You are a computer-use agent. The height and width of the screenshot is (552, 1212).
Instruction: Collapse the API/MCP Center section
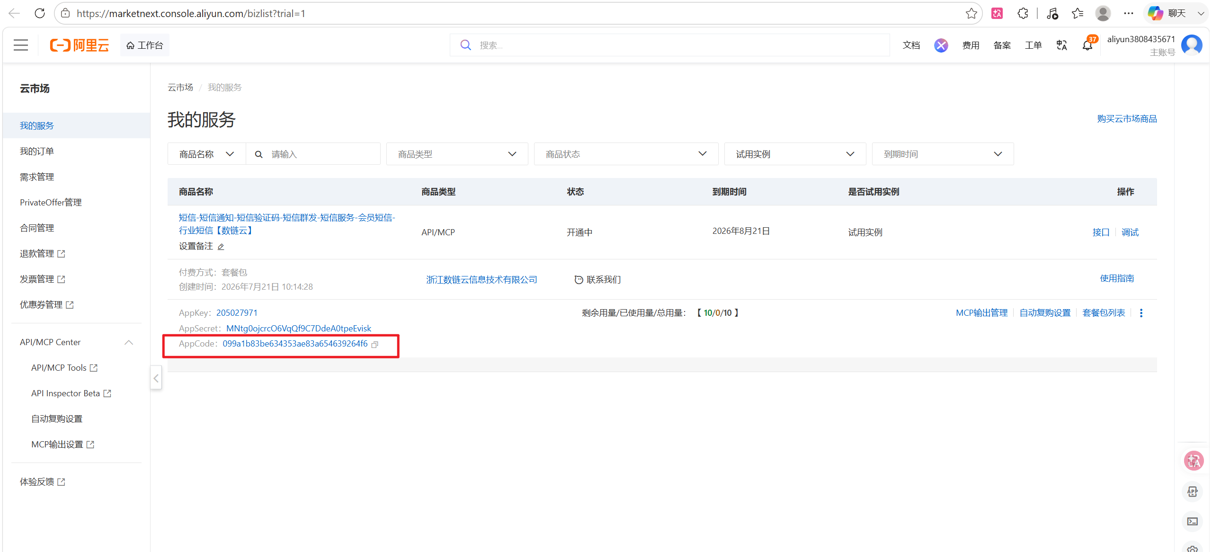pos(129,342)
